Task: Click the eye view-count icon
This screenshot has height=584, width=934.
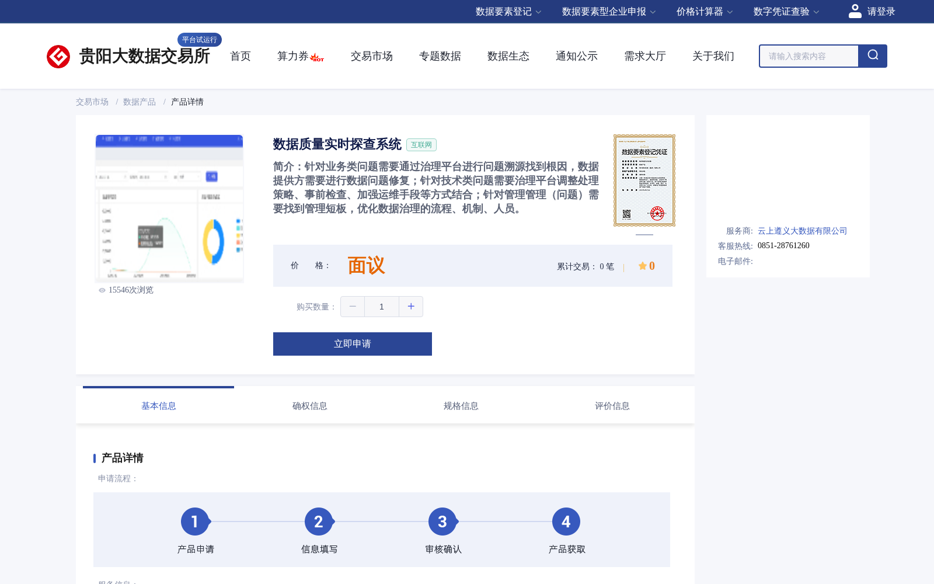Action: click(102, 290)
